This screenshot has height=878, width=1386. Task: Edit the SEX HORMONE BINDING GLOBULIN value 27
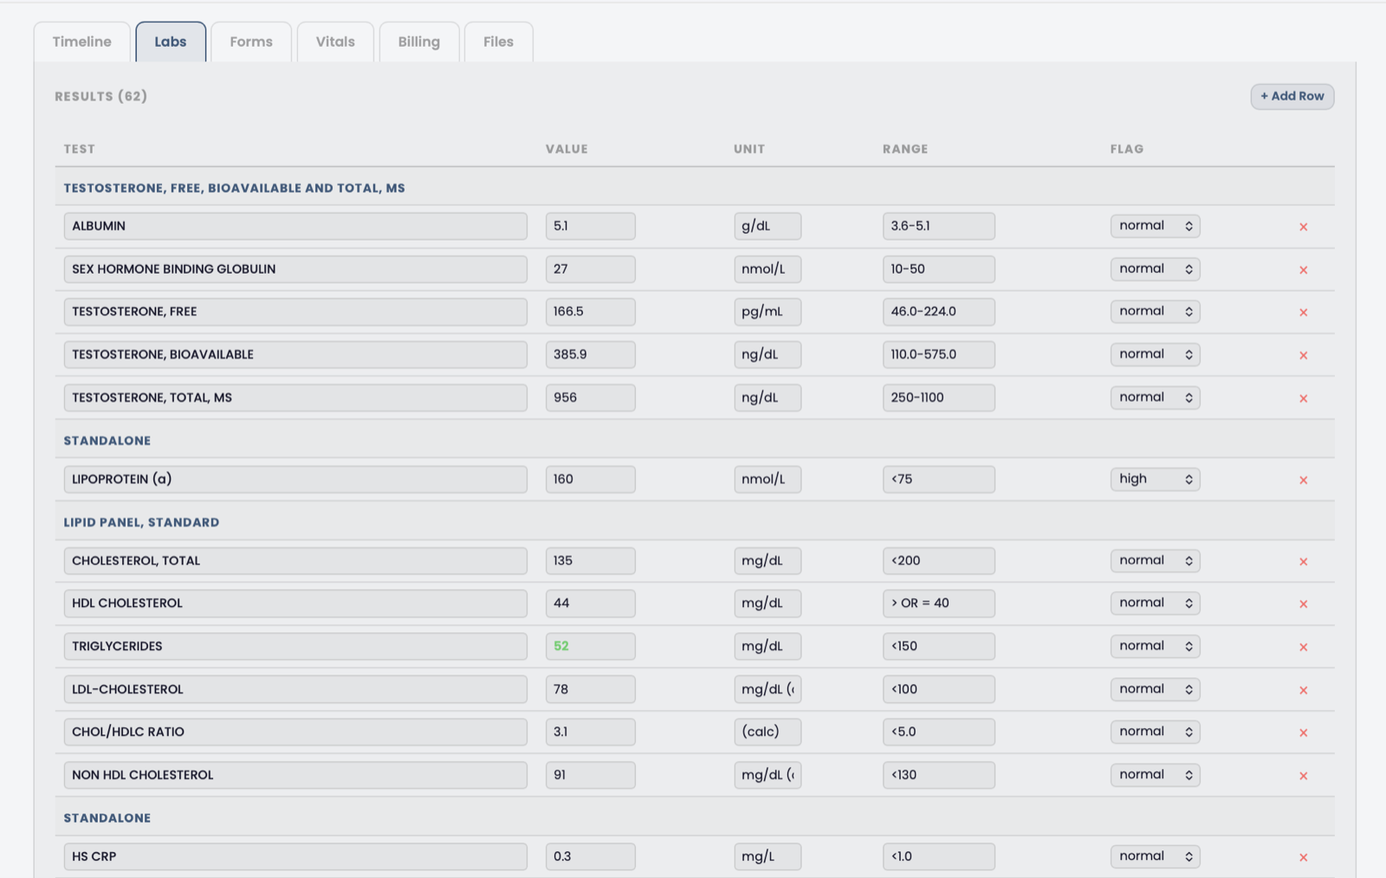pos(590,269)
